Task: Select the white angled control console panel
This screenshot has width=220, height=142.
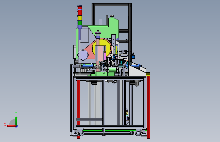Action: (x=137, y=71)
